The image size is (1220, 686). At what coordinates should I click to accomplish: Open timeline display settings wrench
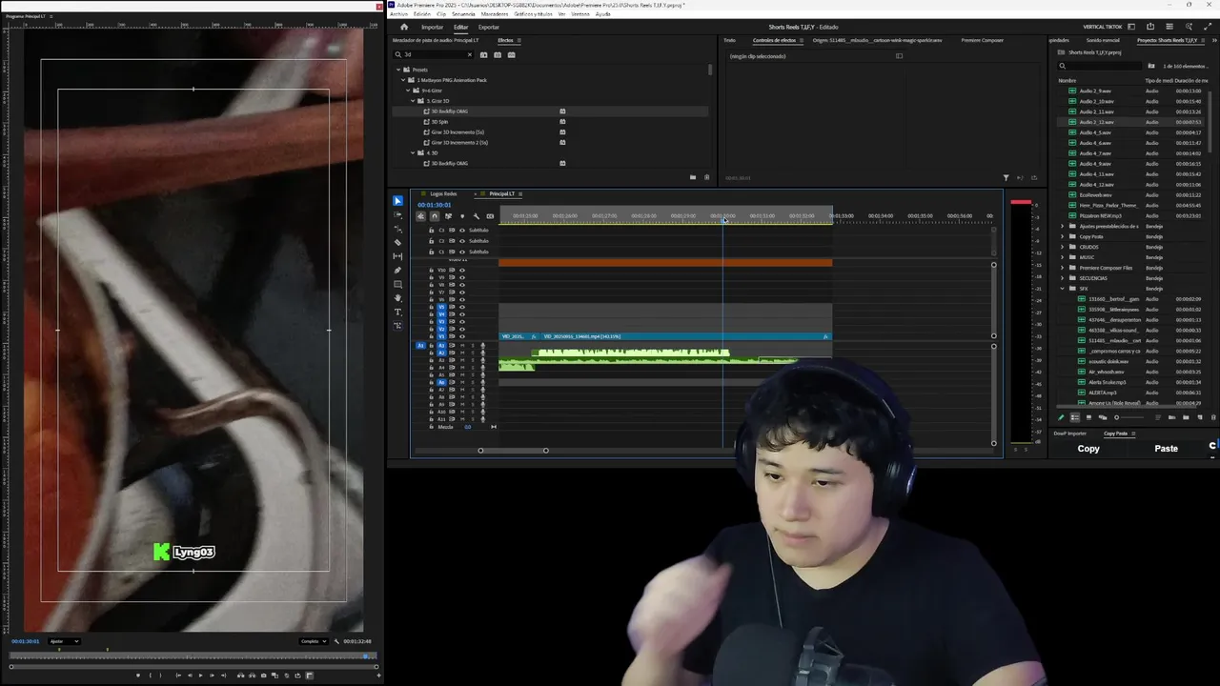click(x=477, y=216)
